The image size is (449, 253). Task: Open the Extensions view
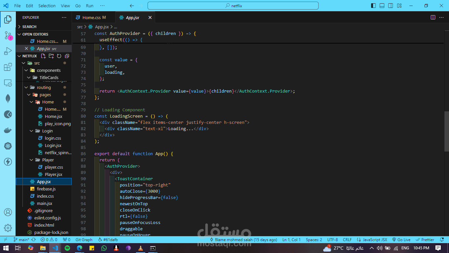coord(8,67)
